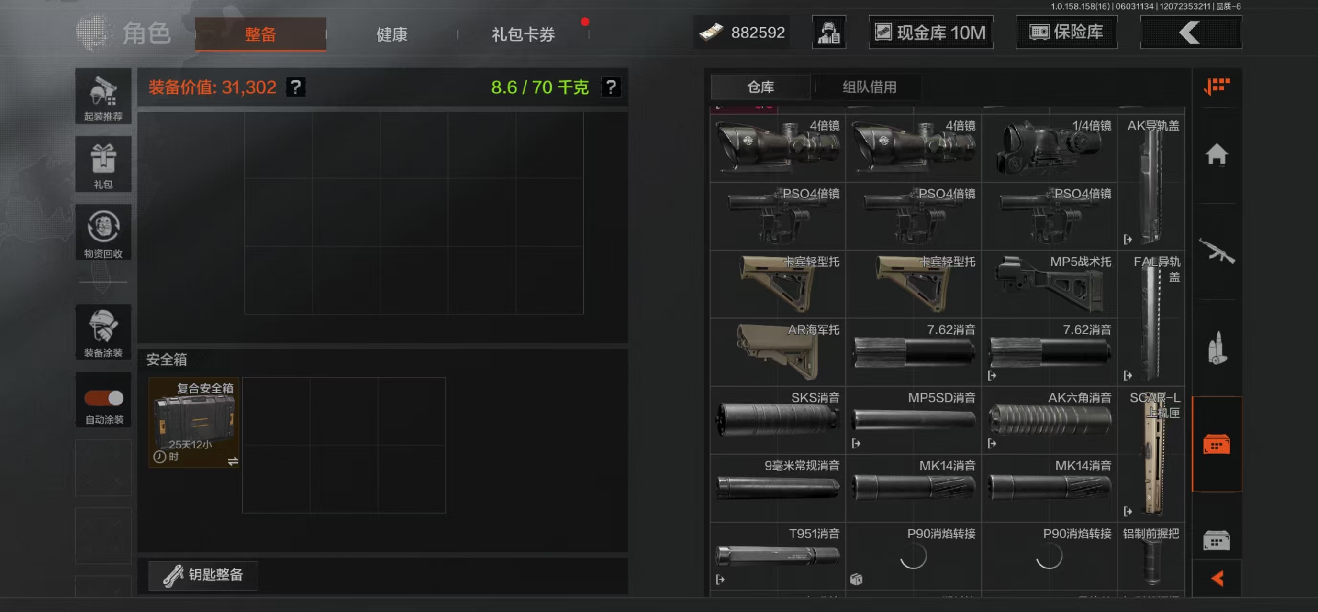Click the back chevron button at top right
1318x612 pixels.
coord(1191,32)
